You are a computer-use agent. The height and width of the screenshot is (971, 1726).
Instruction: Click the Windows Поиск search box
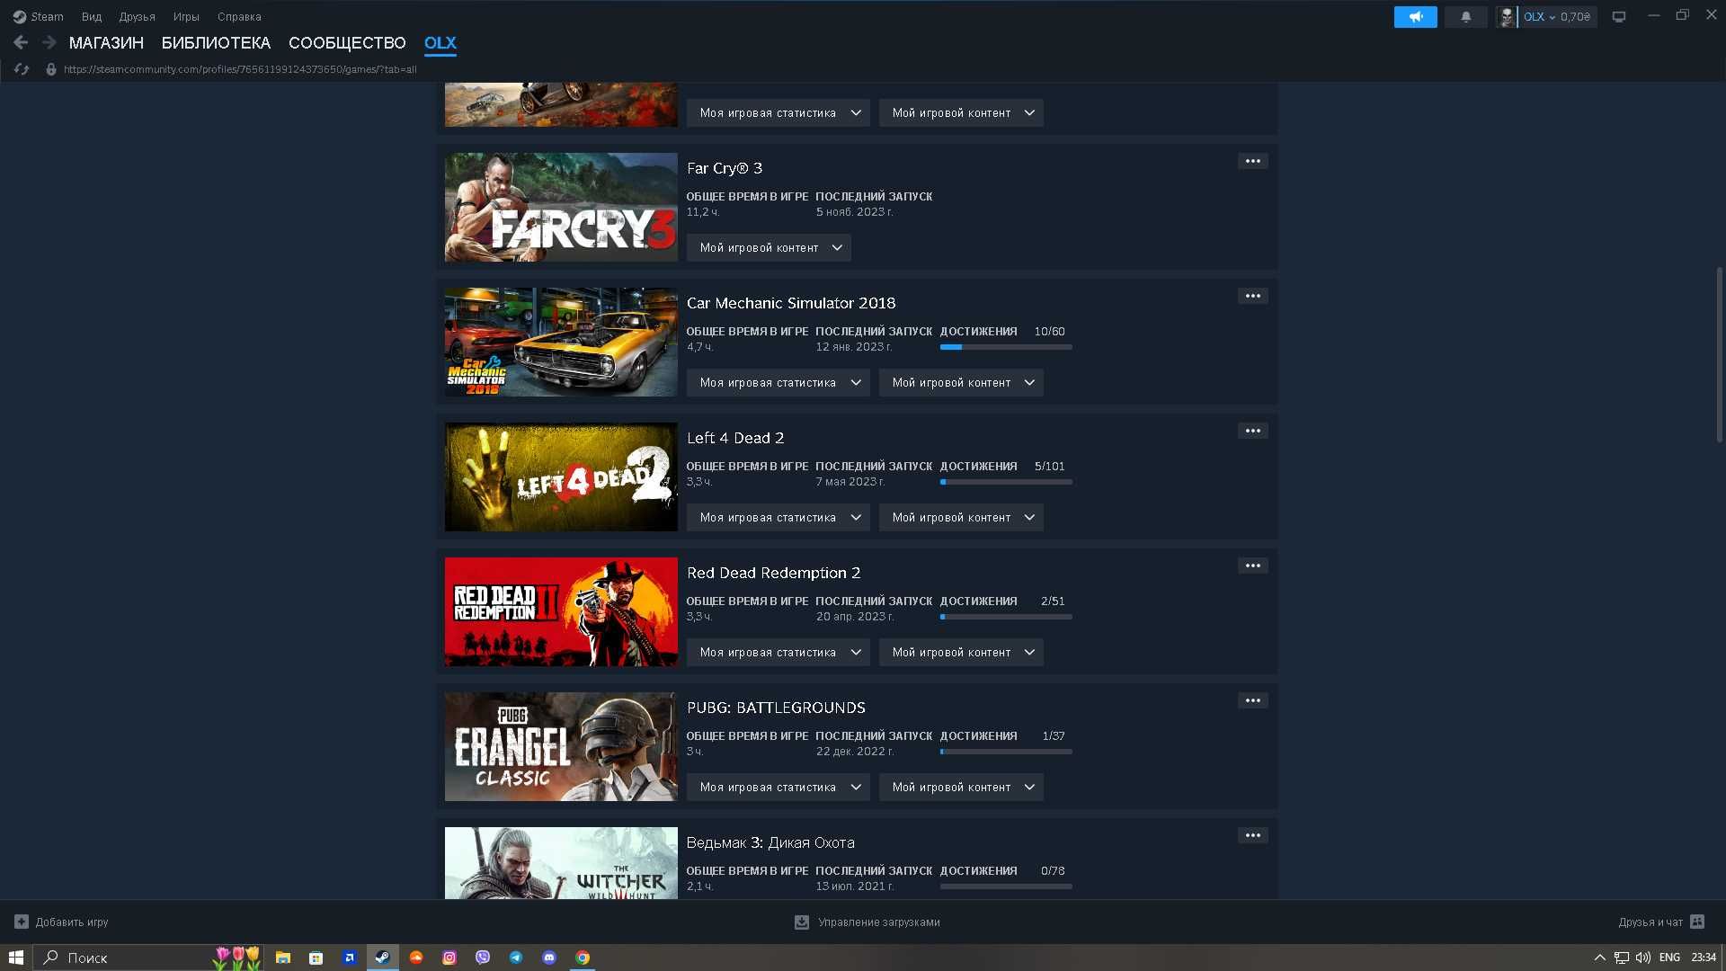pos(148,958)
